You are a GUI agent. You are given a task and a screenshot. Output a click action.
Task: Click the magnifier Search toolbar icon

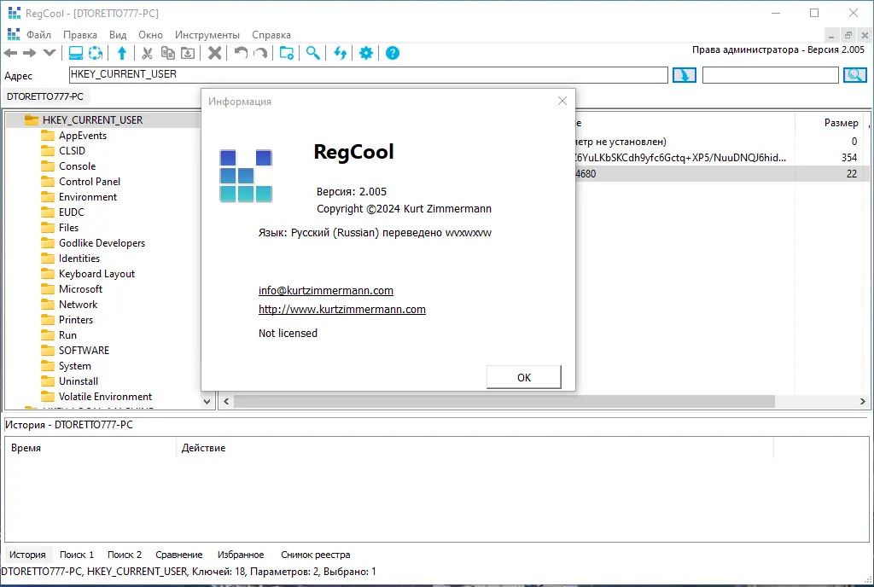pos(313,53)
